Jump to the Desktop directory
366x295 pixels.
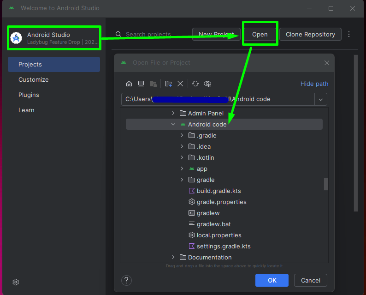pyautogui.click(x=141, y=84)
